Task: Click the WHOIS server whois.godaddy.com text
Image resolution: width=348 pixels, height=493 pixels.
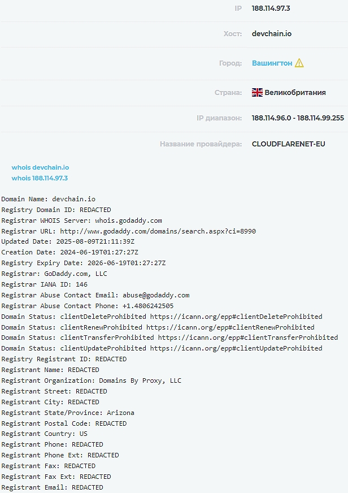Action: click(128, 220)
